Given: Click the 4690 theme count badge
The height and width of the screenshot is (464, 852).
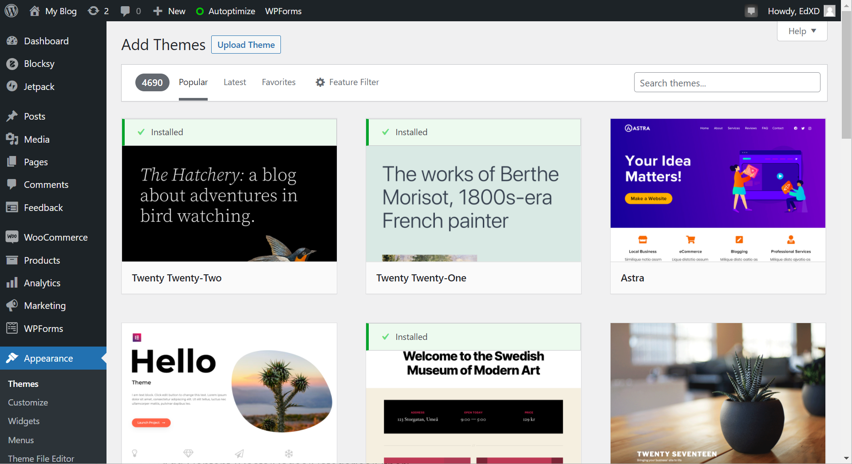Looking at the screenshot, I should (x=152, y=82).
